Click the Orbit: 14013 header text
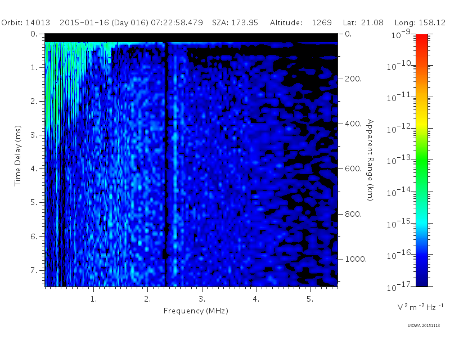Screen dimensions: 450x337 [x=25, y=22]
